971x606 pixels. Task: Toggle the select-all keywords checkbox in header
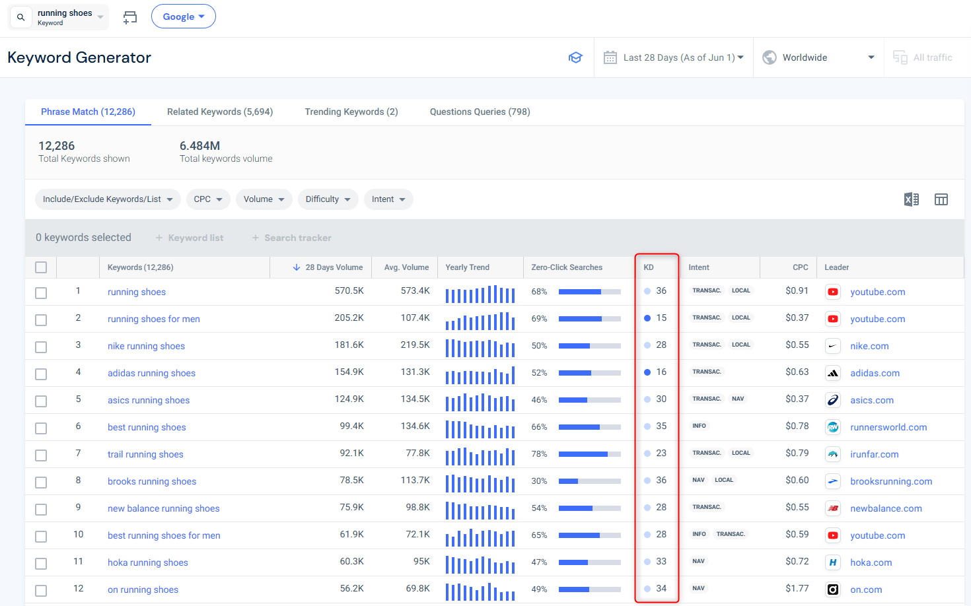click(x=41, y=267)
